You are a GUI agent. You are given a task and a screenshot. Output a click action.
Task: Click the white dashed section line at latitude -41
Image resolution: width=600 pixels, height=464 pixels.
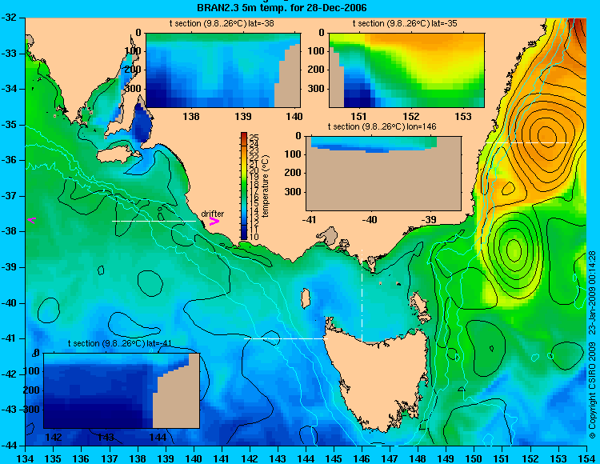286,338
